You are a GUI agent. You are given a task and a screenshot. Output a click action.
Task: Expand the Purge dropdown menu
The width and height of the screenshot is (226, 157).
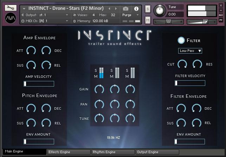click(129, 15)
